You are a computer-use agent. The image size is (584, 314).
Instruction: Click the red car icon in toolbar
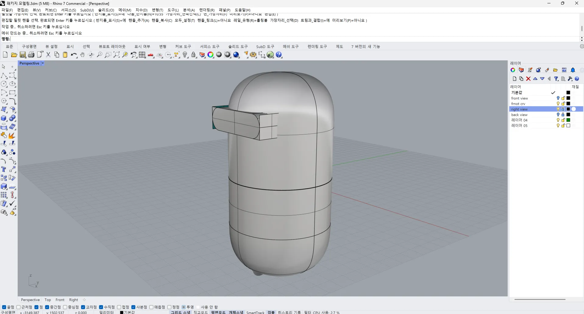point(151,55)
